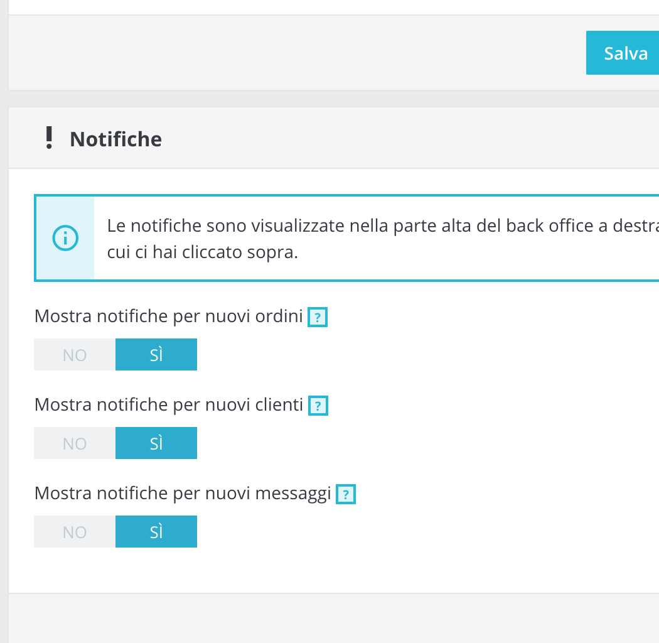This screenshot has height=643, width=659.
Task: Click the gray footer bar left of Salva
Action: (282, 53)
